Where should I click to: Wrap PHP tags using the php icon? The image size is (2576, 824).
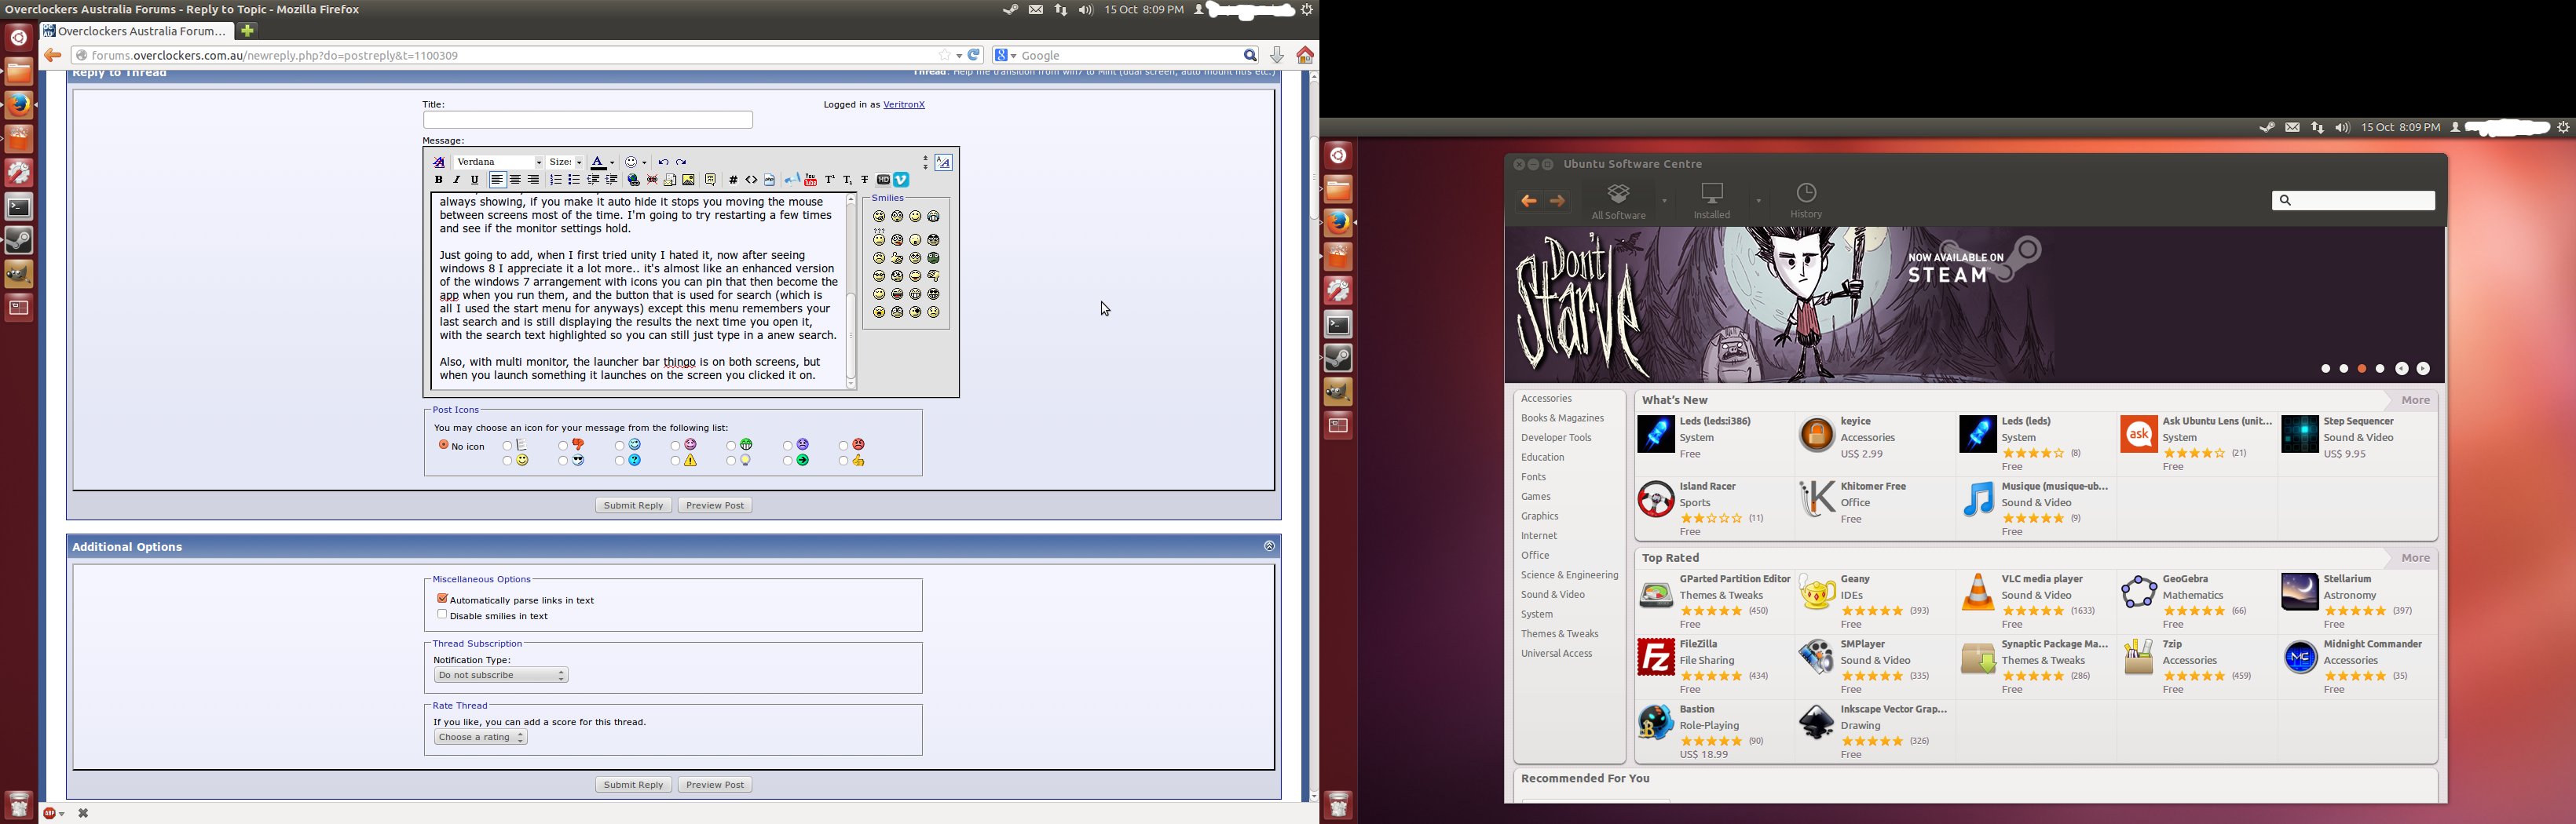tap(770, 180)
